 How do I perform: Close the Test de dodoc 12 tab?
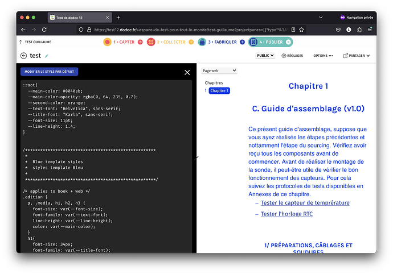(107, 18)
